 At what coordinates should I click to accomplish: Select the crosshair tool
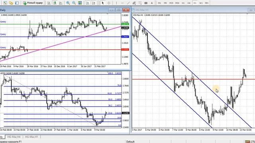pyautogui.click(x=109, y=3)
